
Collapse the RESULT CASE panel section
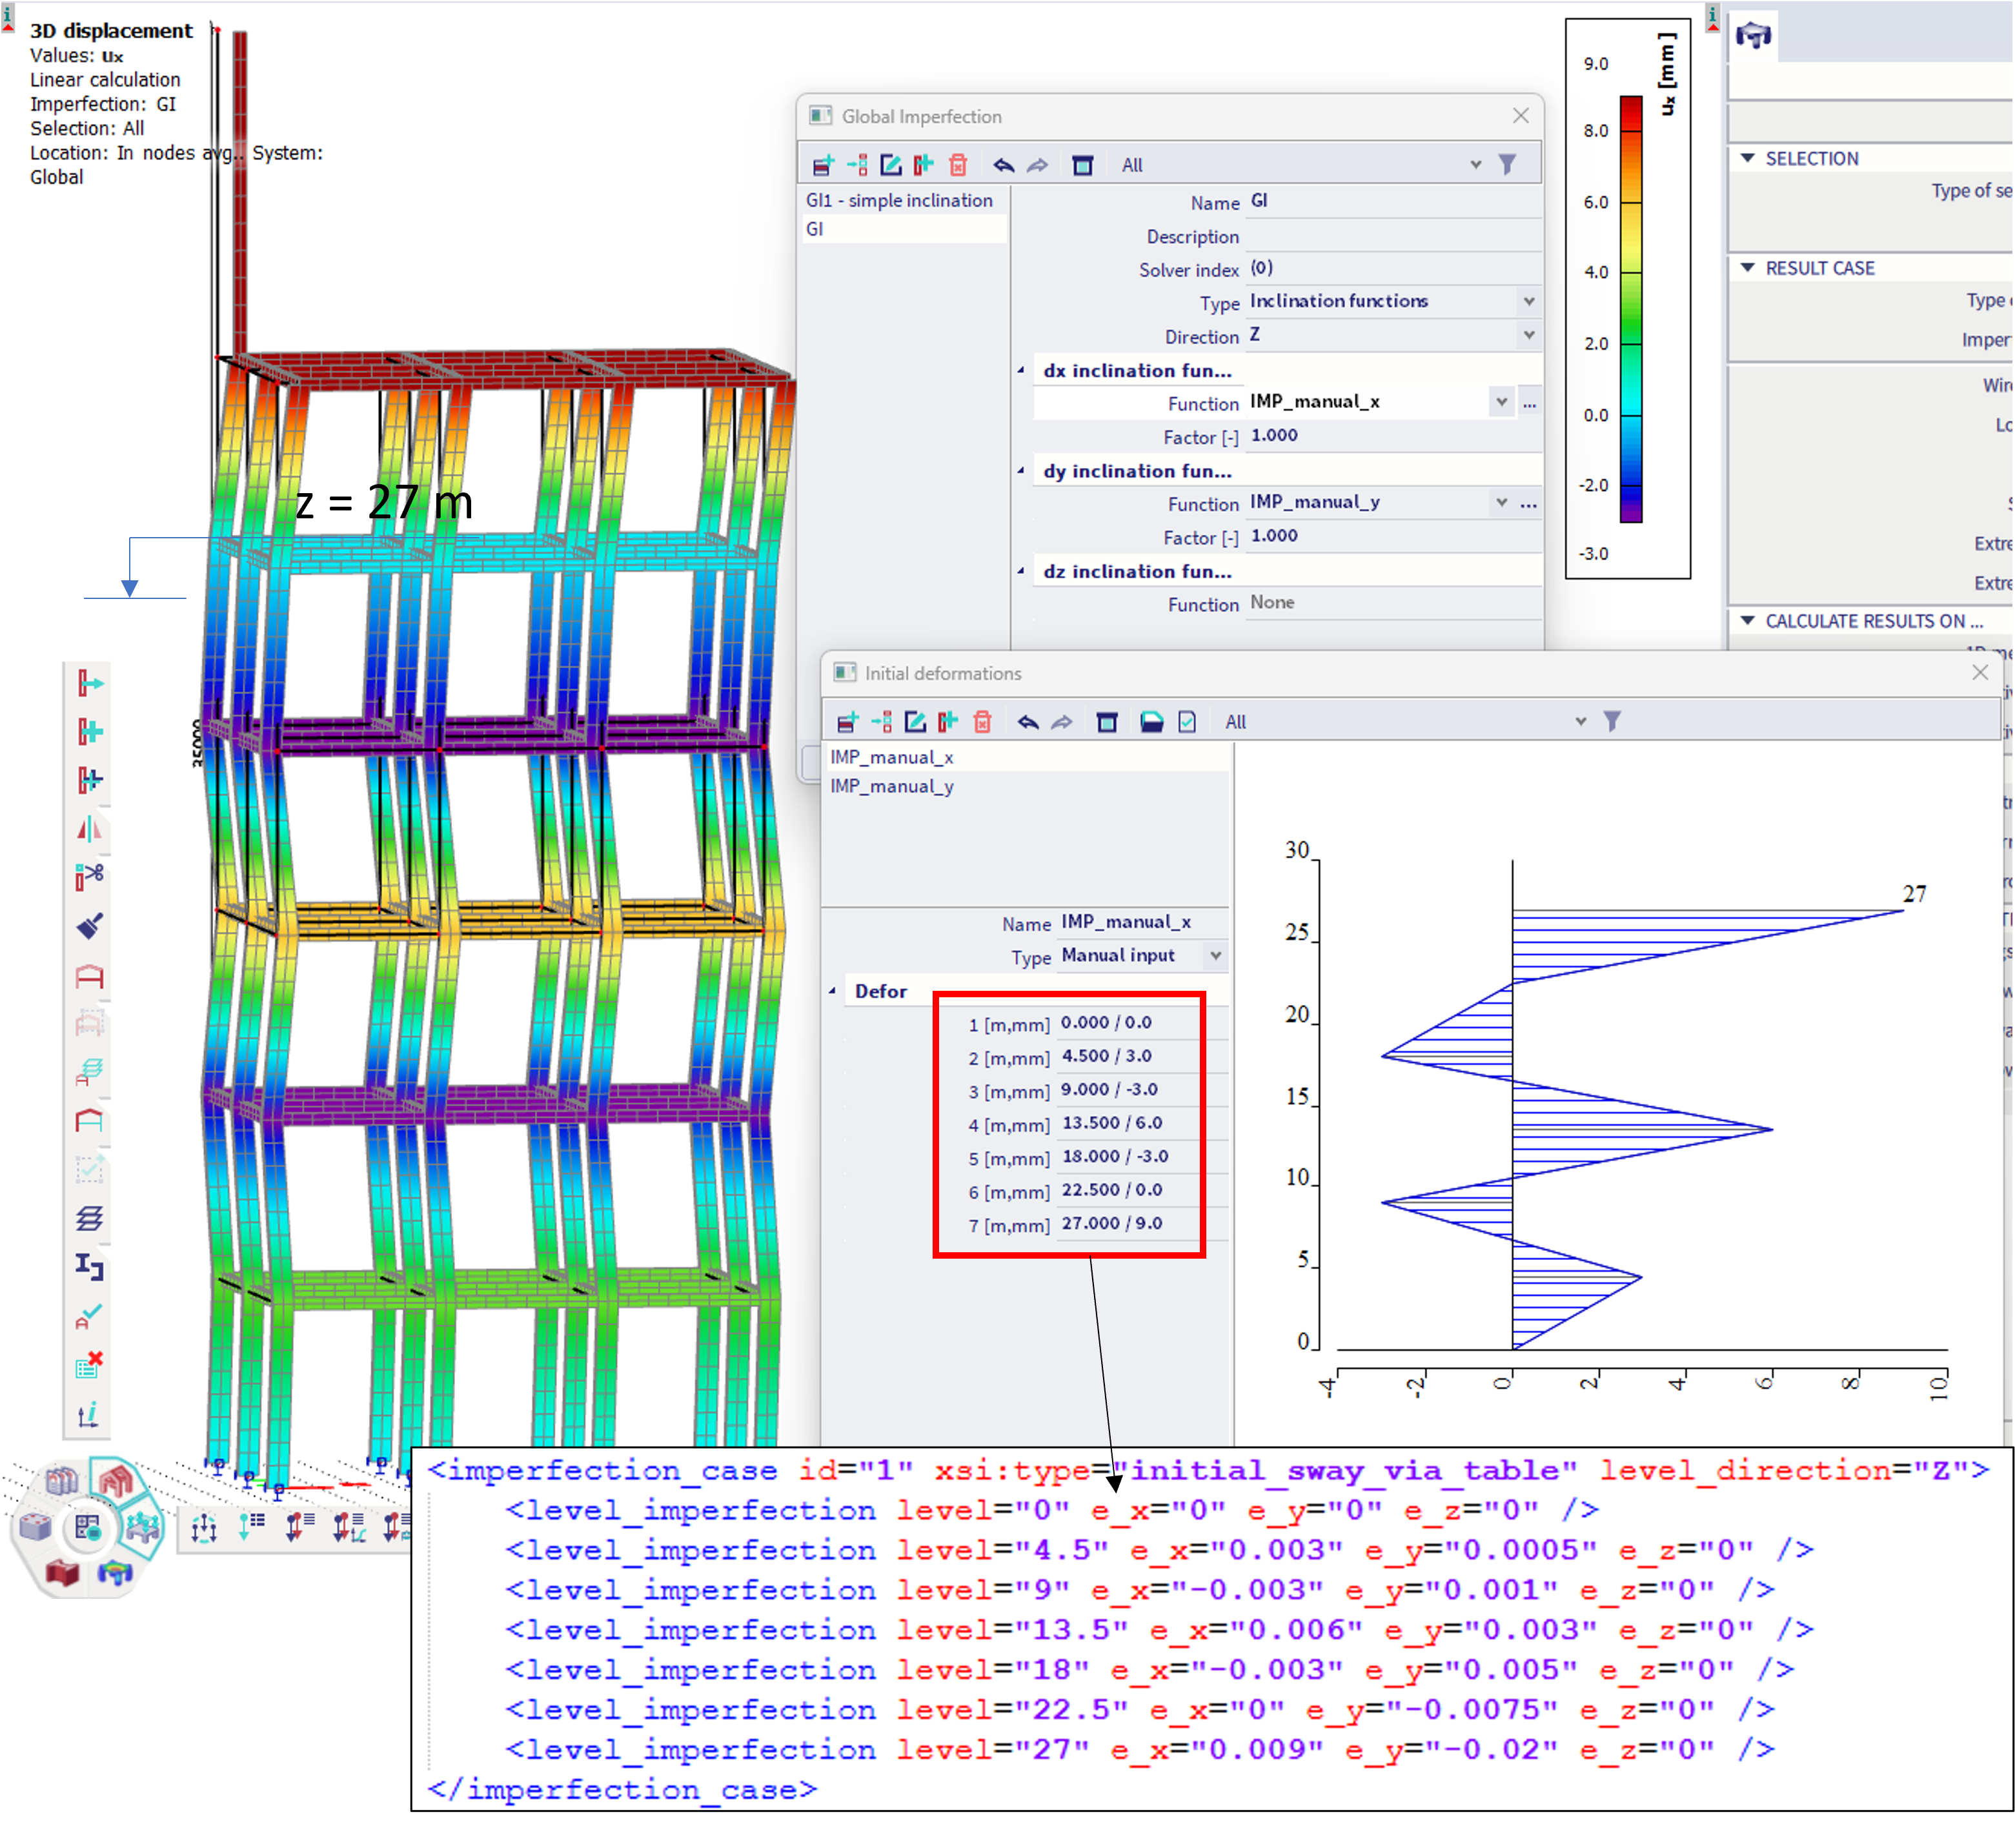tap(1747, 268)
